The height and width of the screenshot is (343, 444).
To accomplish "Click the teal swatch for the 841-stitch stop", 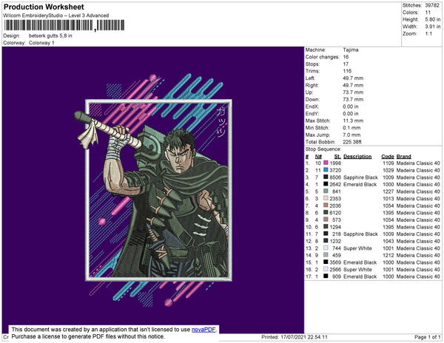I will tap(326, 191).
